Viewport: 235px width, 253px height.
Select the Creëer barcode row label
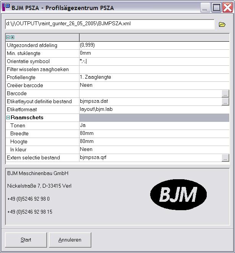pos(25,86)
